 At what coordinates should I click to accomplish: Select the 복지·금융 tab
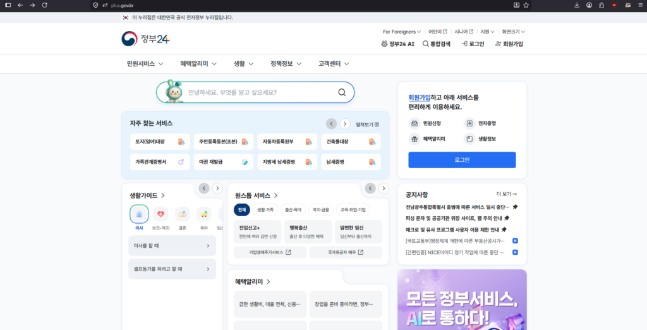coord(320,210)
